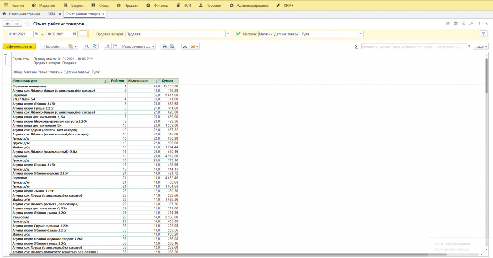Open the Маркетинг menu
493x258 pixels.
point(44,5)
